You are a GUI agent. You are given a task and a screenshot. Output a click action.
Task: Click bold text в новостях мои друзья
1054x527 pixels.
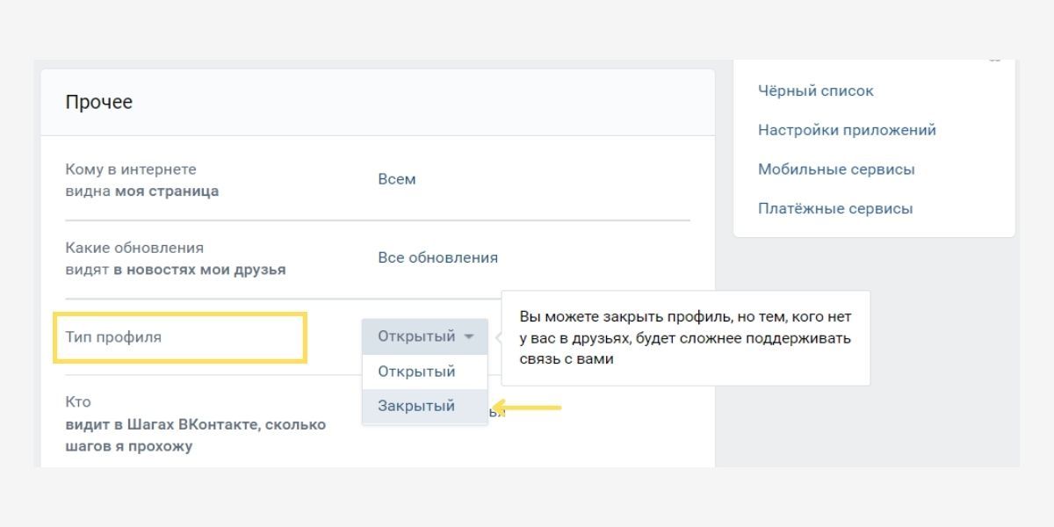[199, 270]
